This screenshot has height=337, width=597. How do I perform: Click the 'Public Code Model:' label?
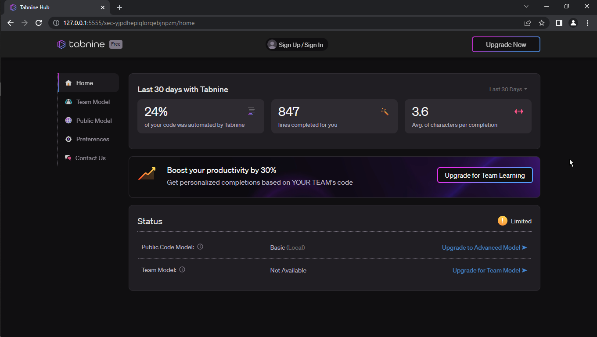coord(168,247)
